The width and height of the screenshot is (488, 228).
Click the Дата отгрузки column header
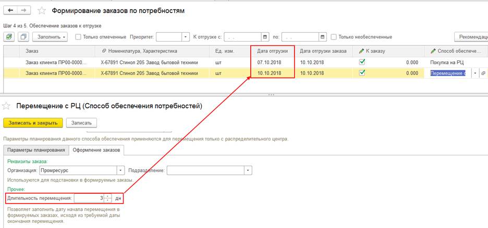tap(272, 51)
